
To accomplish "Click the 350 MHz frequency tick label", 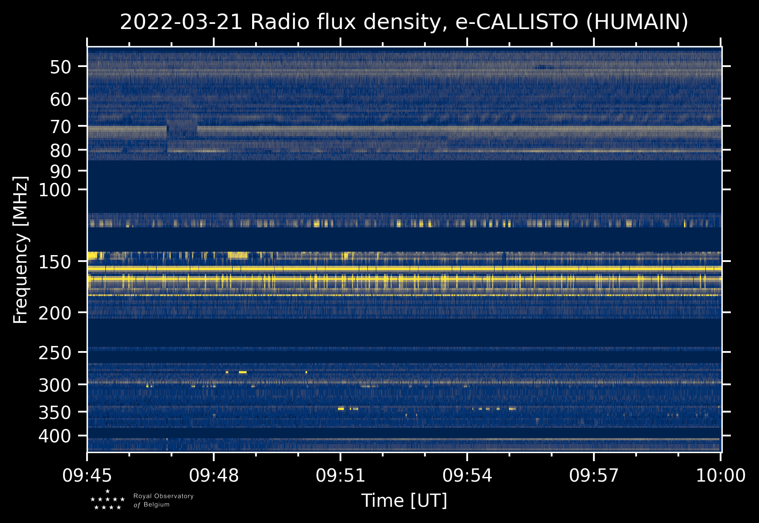I will pos(55,413).
